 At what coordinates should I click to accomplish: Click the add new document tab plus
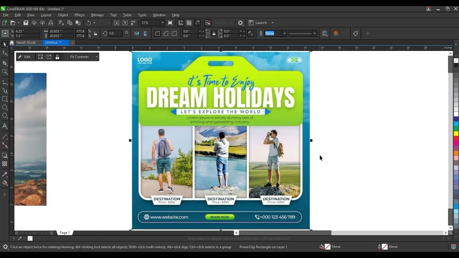[72, 42]
